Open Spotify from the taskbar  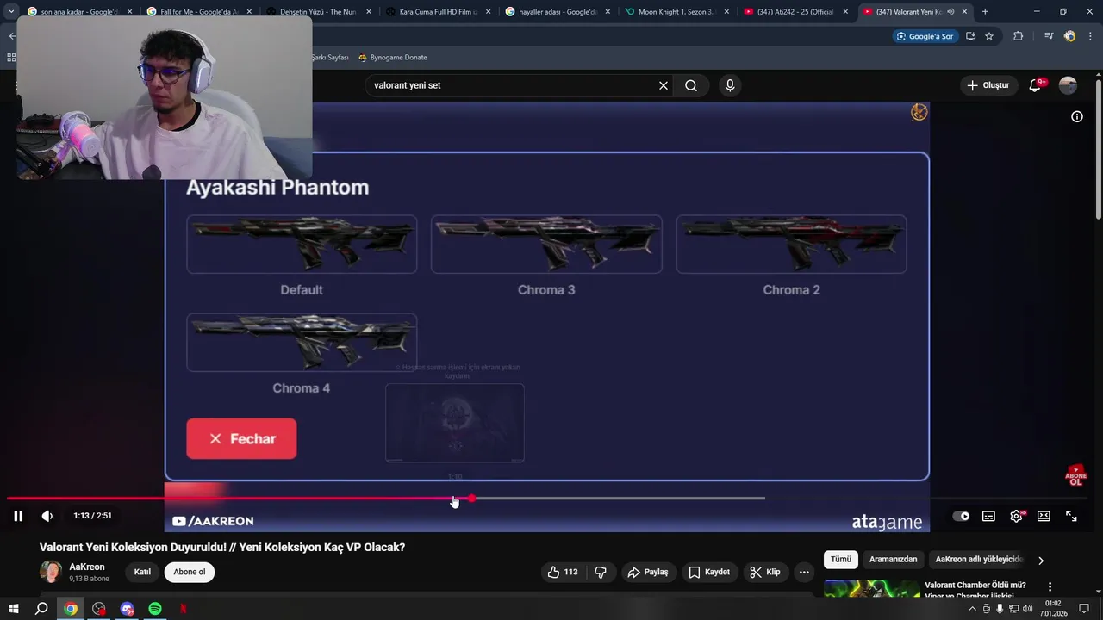155,609
